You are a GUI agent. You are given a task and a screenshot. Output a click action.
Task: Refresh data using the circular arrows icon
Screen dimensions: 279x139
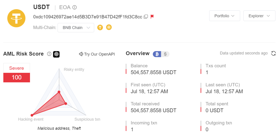[273, 53]
